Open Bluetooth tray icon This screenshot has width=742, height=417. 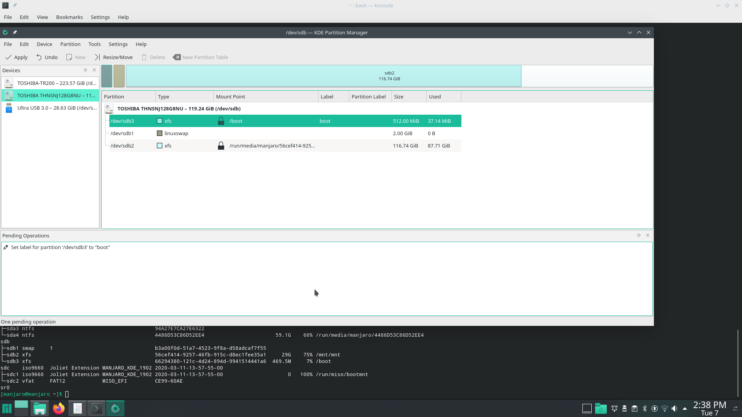645,409
